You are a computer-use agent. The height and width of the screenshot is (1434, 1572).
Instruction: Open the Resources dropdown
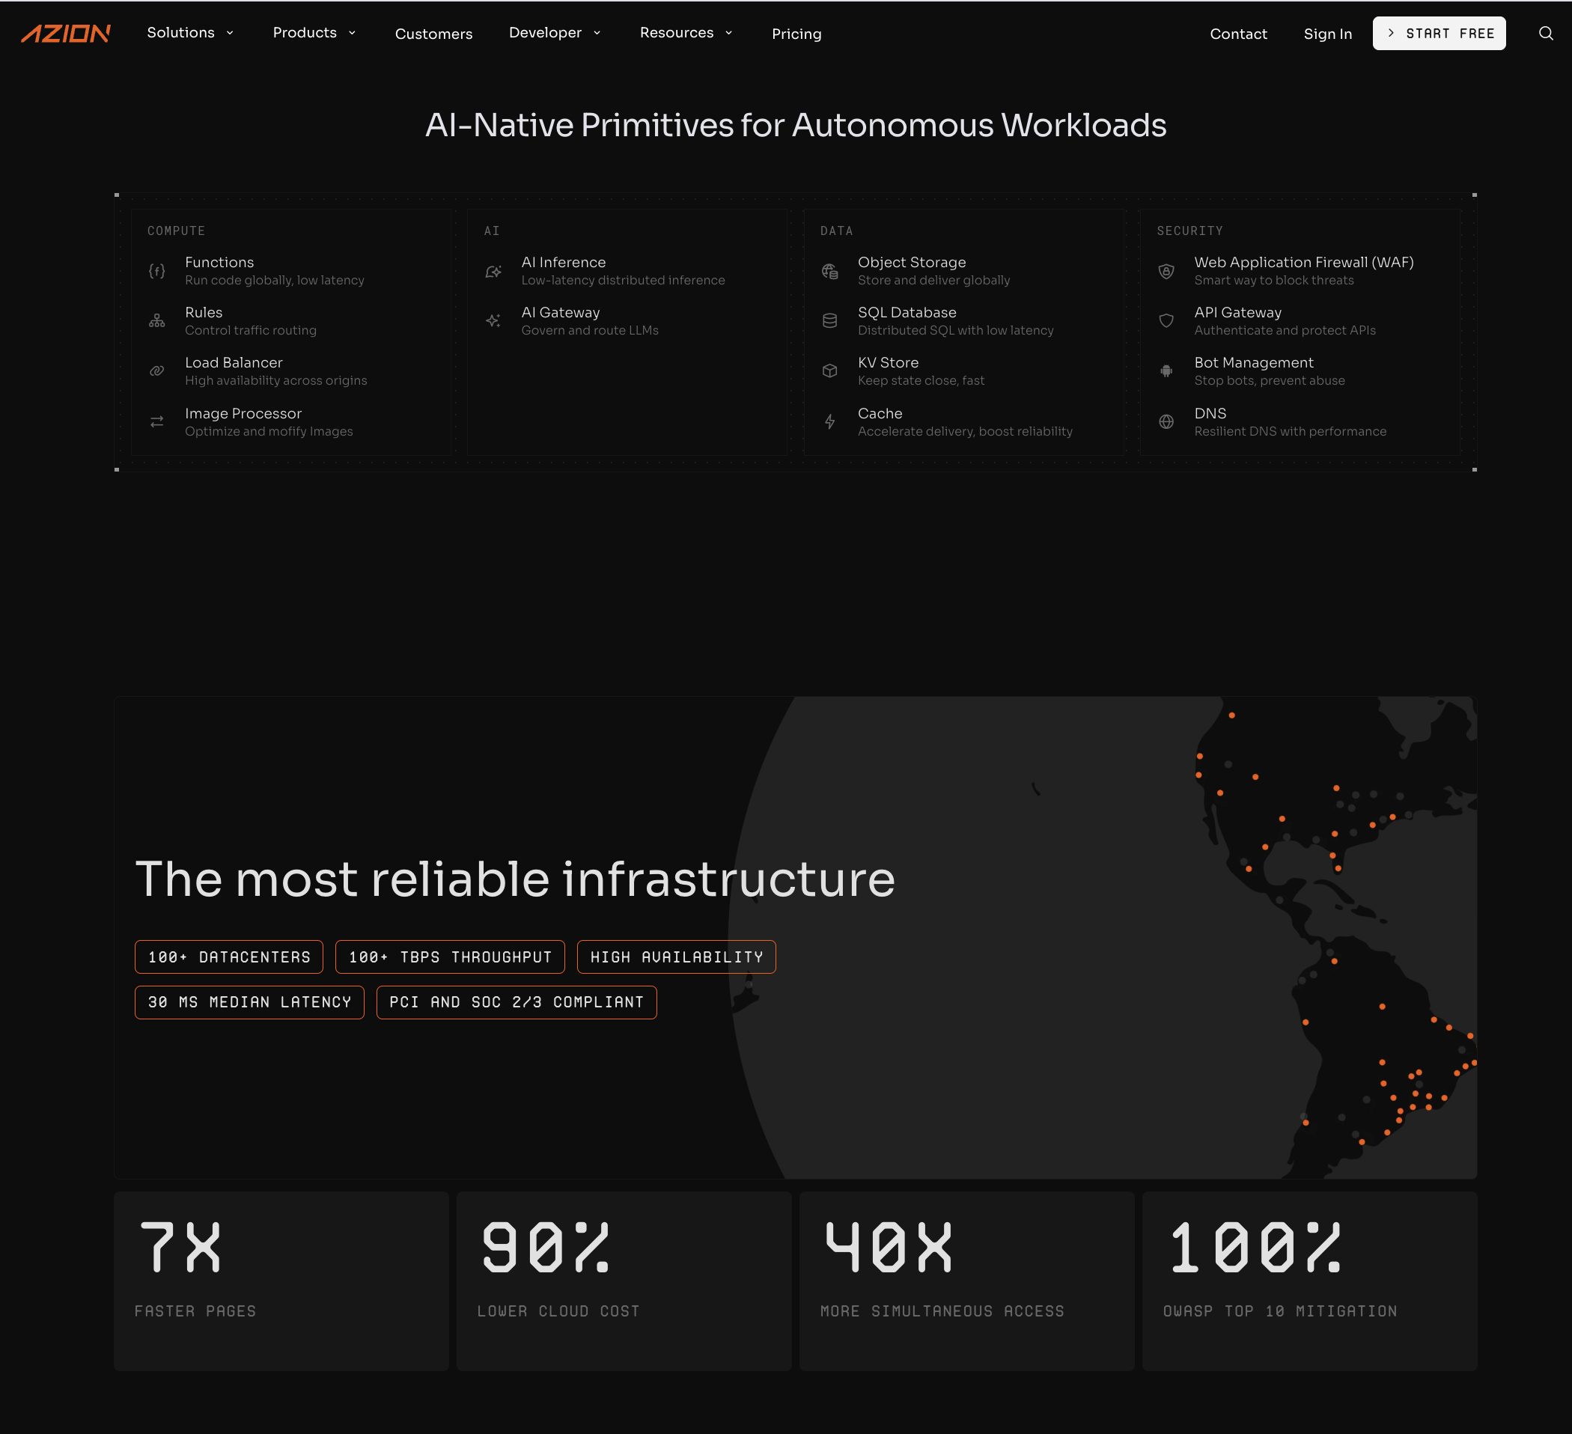(686, 33)
